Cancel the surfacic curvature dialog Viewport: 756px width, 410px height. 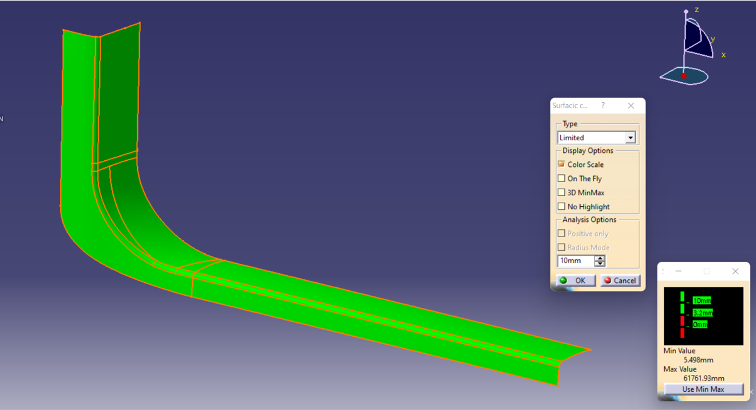tap(621, 281)
